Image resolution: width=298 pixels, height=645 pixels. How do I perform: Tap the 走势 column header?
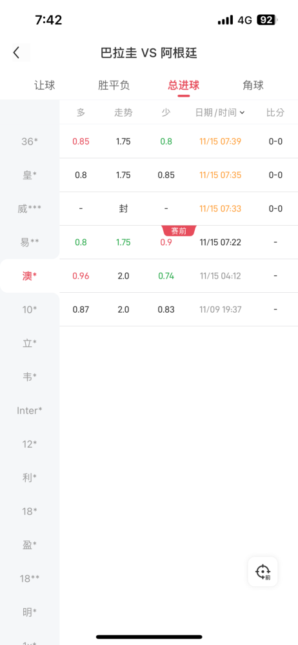[x=123, y=112]
